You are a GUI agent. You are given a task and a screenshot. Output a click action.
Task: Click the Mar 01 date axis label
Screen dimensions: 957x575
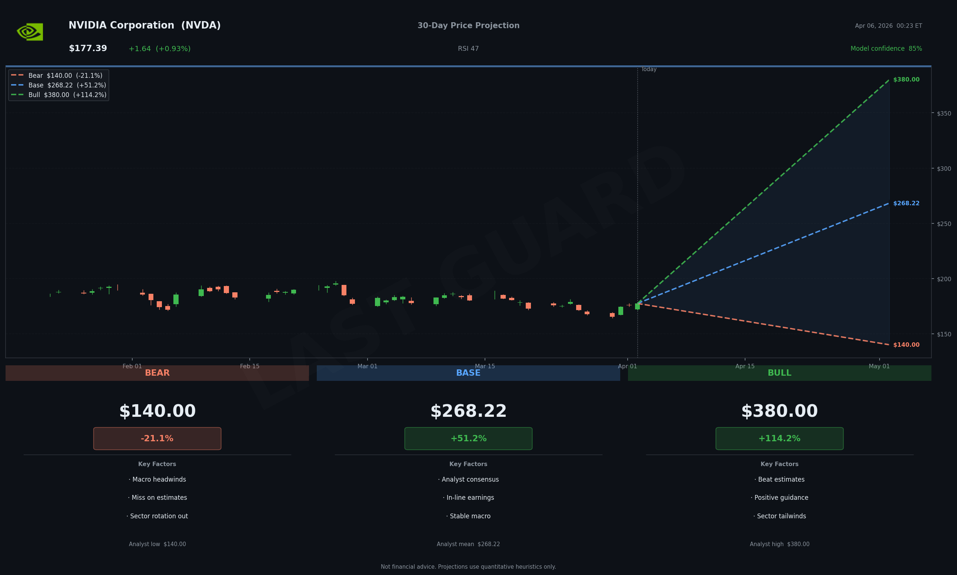tap(367, 366)
